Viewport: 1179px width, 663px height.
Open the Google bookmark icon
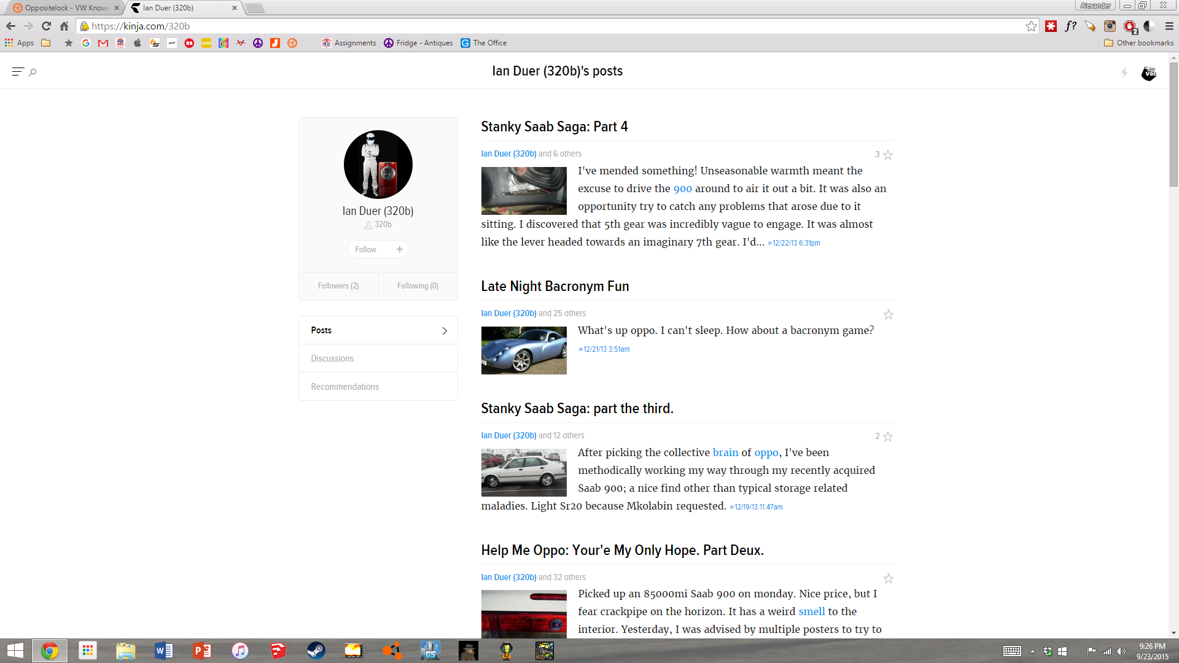tap(86, 43)
